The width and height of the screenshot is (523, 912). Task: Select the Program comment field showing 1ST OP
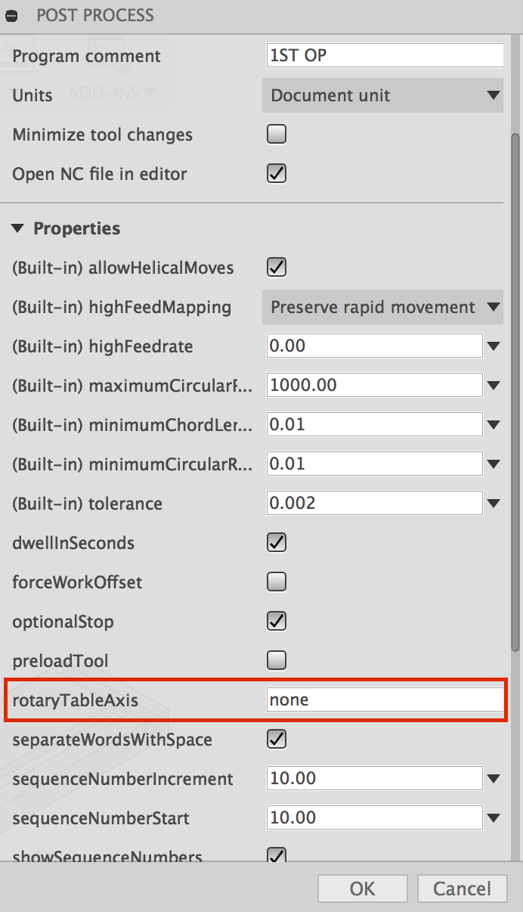384,55
